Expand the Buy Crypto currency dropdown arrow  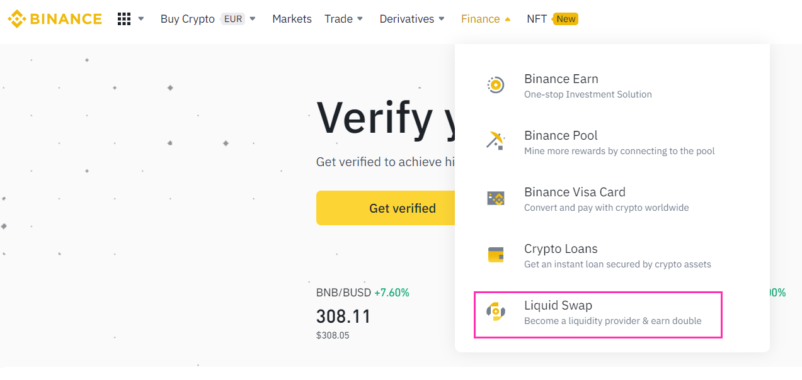click(x=253, y=19)
